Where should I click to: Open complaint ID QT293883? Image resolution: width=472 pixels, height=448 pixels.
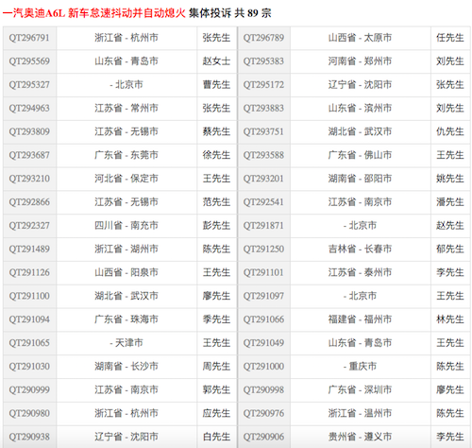pos(263,108)
